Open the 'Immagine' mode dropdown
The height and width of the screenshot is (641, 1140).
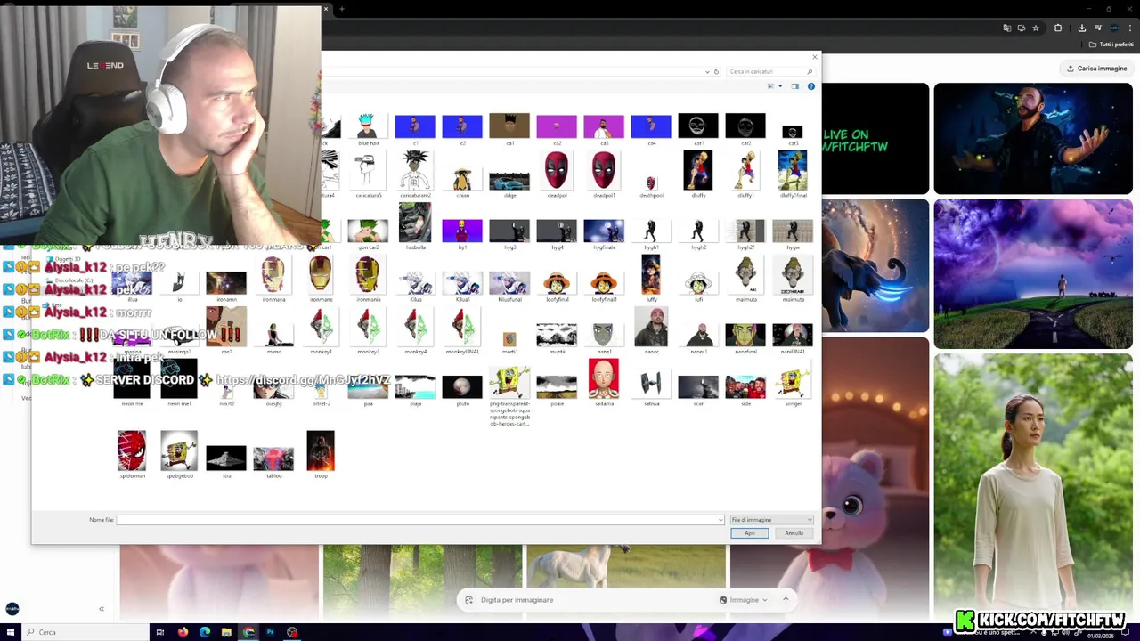point(743,600)
